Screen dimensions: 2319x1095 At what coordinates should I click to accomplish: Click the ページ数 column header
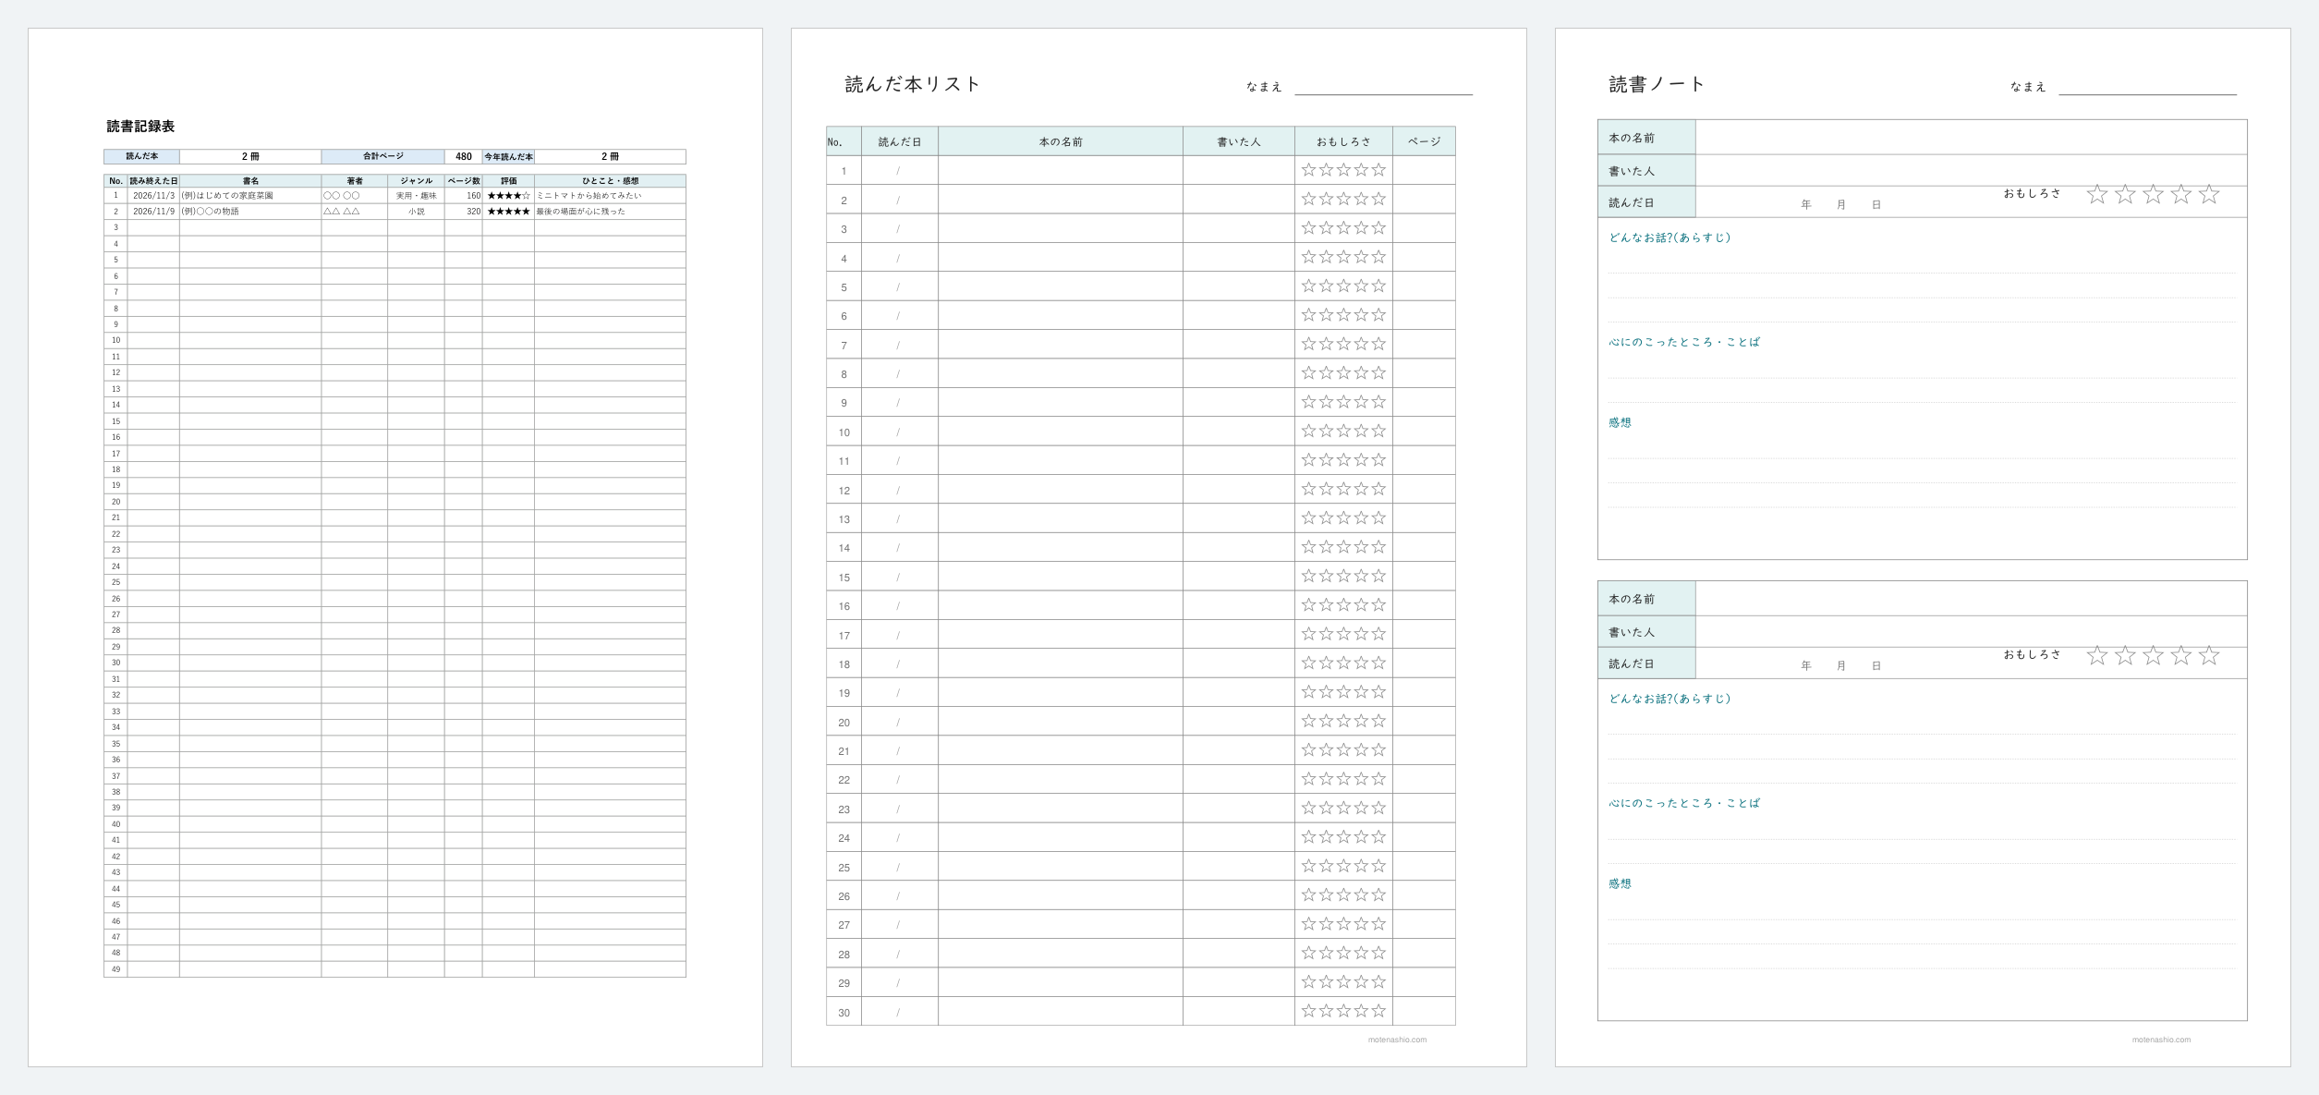(463, 181)
